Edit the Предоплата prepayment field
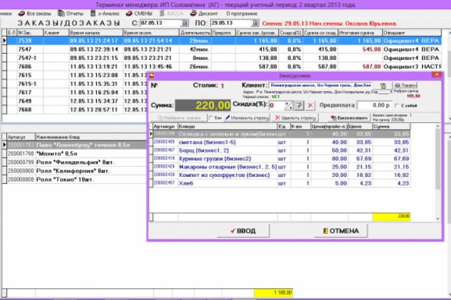The height and width of the screenshot is (300, 451). tap(374, 106)
